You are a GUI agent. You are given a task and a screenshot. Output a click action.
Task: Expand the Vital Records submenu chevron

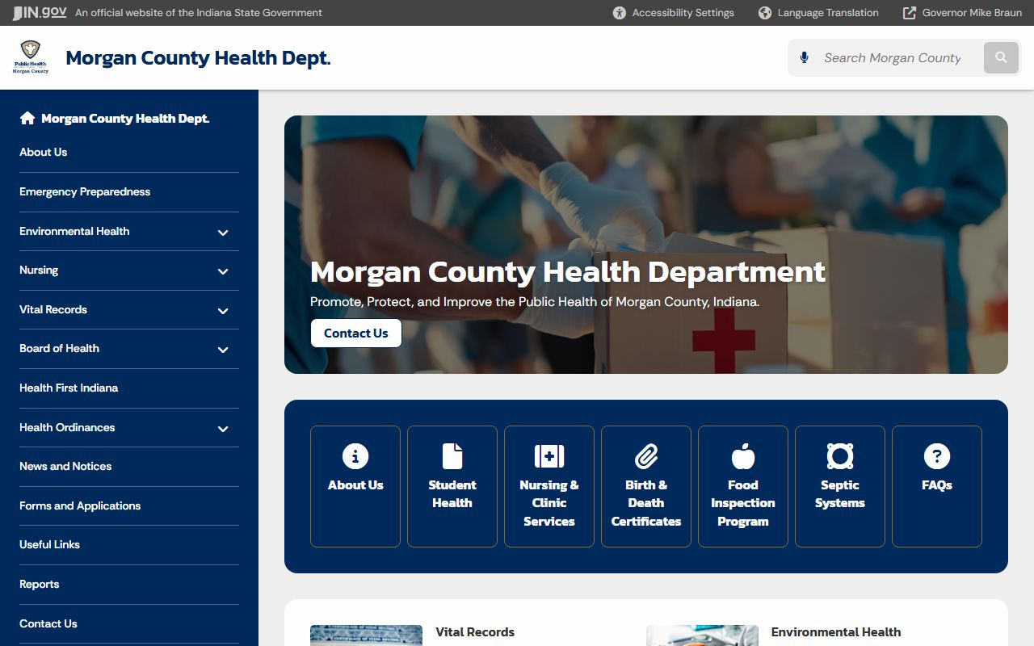click(x=223, y=311)
